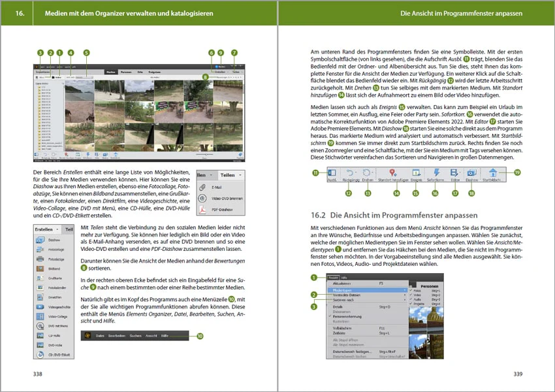555x392 pixels.
Task: Click the Rückgängig undo arrow icon
Action: pyautogui.click(x=350, y=172)
